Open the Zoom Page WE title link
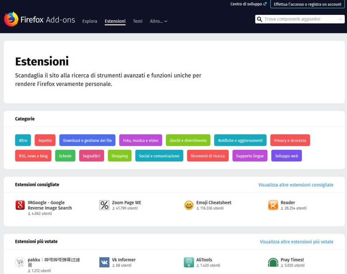 coord(126,203)
